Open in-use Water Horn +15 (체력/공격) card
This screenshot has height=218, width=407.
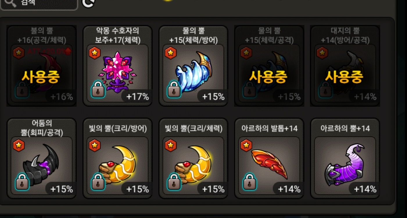click(269, 66)
